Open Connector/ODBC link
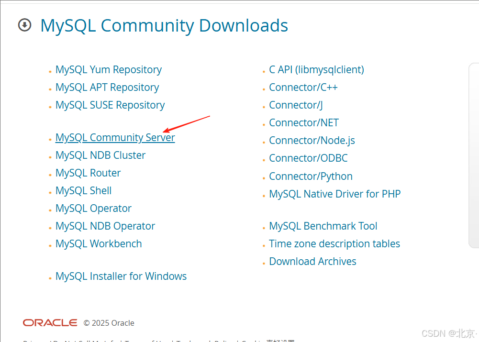This screenshot has height=342, width=479. [308, 158]
